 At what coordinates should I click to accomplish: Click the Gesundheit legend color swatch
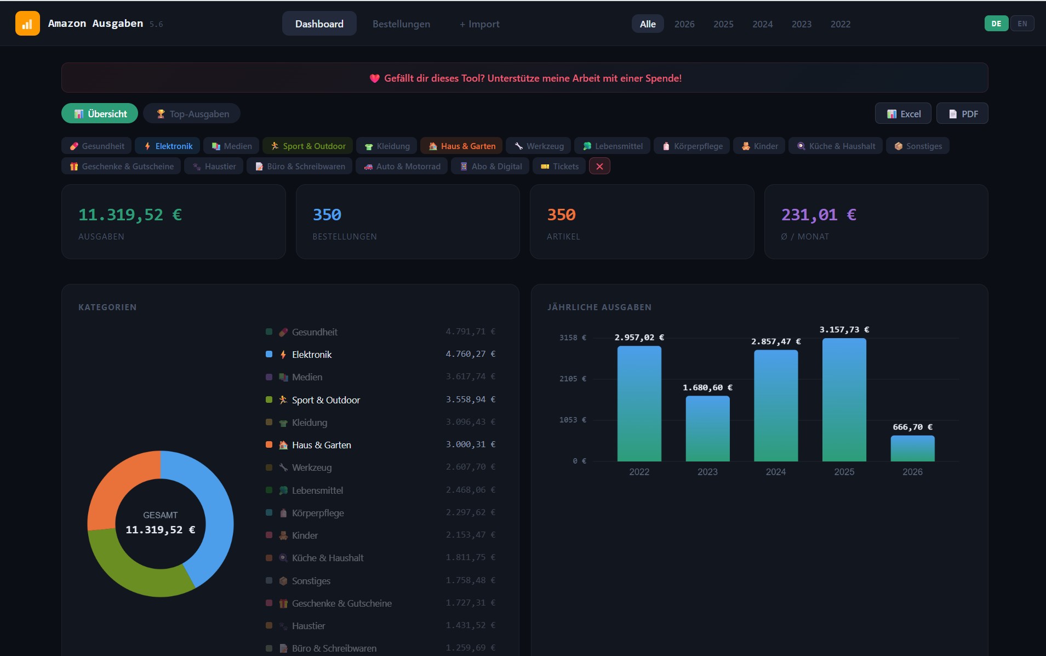[269, 332]
